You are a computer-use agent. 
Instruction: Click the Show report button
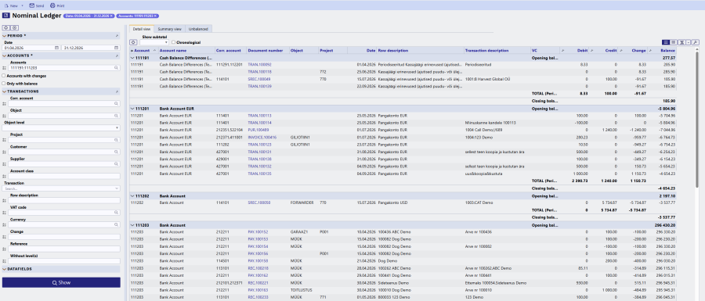click(61, 282)
